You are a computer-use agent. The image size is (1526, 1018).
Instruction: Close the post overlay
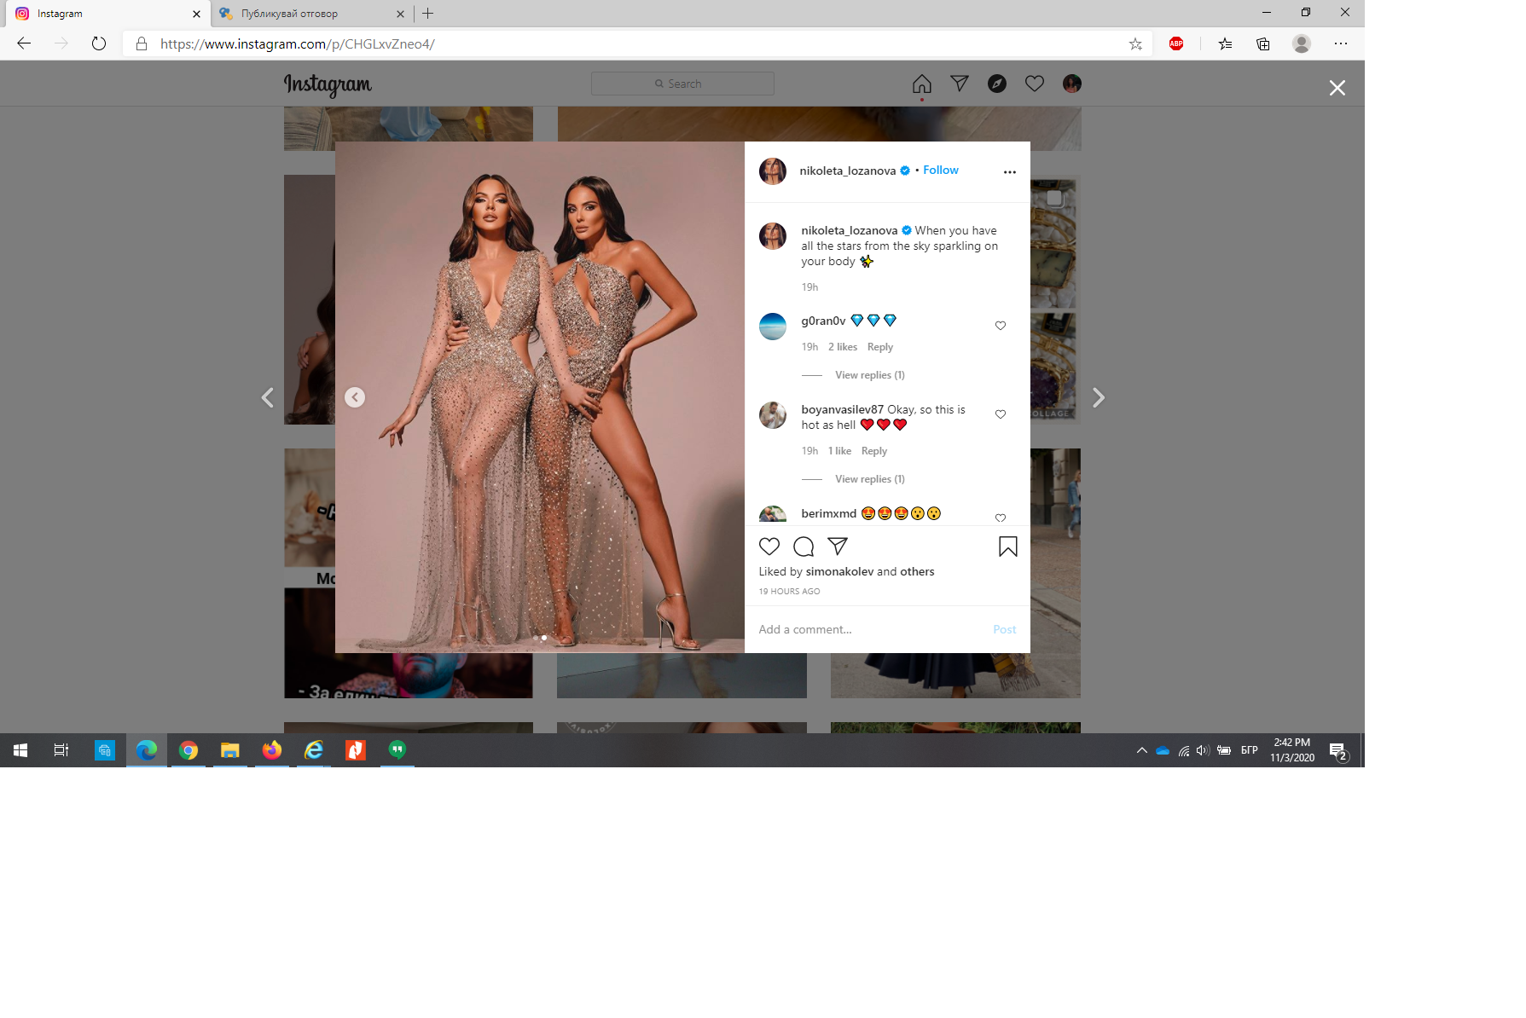pos(1337,88)
